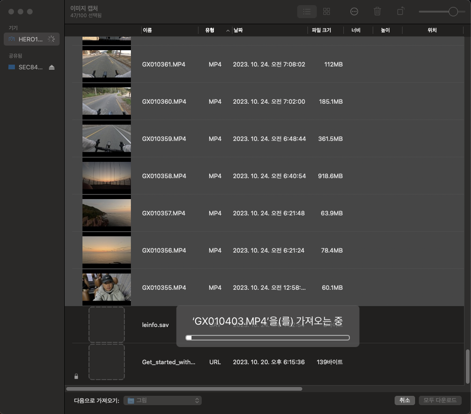Click the import progress bar
This screenshot has height=414, width=471.
point(267,338)
